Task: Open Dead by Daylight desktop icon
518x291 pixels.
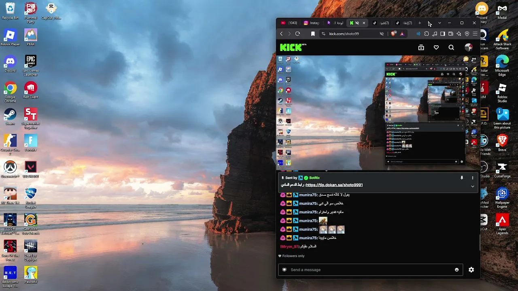Action: [31, 250]
